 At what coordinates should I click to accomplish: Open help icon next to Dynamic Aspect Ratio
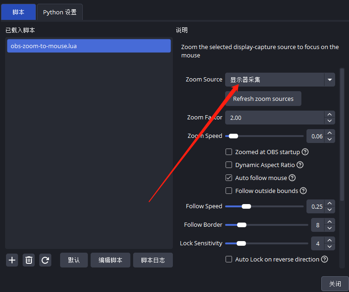tap(300, 165)
